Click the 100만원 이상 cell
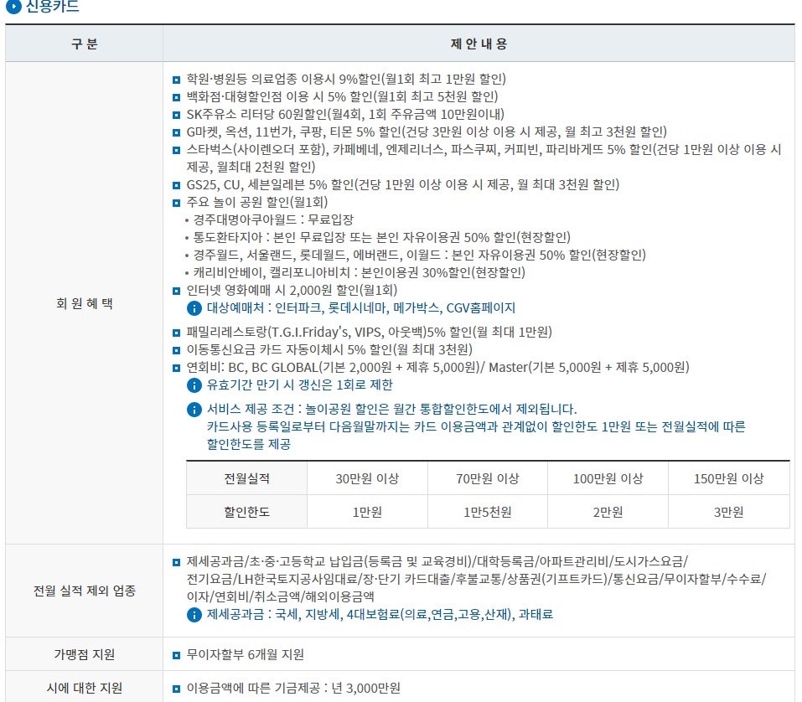 pyautogui.click(x=608, y=478)
